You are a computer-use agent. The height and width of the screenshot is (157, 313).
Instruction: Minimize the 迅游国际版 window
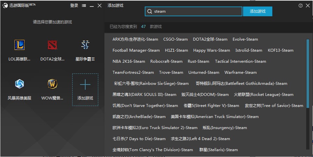(x=92, y=6)
